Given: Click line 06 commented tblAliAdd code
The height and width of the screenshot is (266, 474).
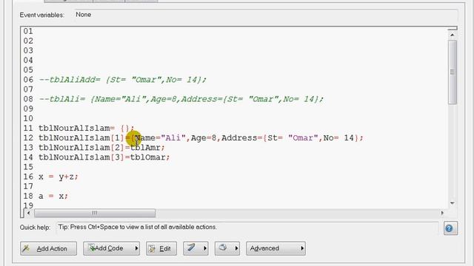Looking at the screenshot, I should click(123, 80).
